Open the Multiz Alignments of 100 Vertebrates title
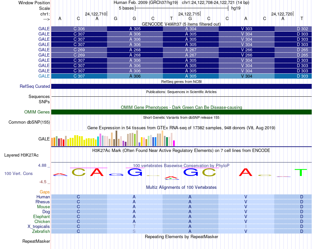Image resolution: width=312 pixels, height=249 pixels. click(181, 187)
